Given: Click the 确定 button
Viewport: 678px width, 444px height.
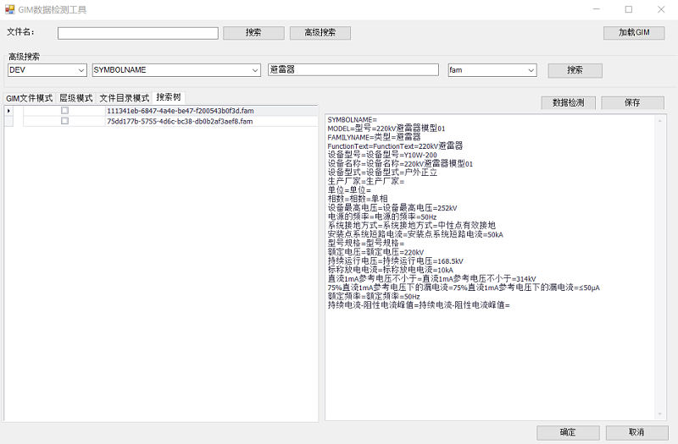Looking at the screenshot, I should (x=568, y=432).
